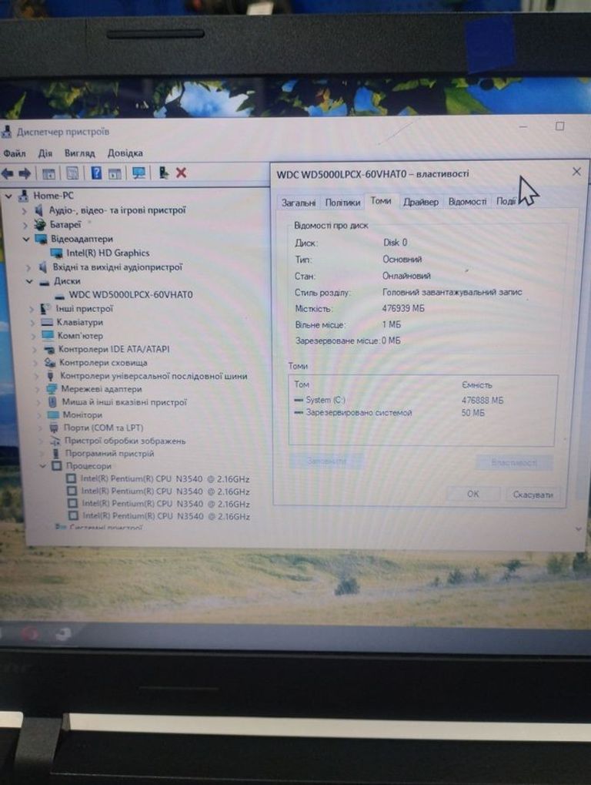Click the red X uninstall device icon
This screenshot has width=591, height=785.
pyautogui.click(x=181, y=173)
